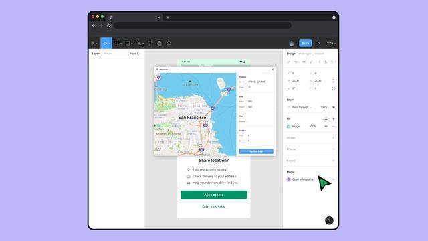The image size is (428, 241).
Task: Click the Align horizontal centers icon
Action: [296, 62]
